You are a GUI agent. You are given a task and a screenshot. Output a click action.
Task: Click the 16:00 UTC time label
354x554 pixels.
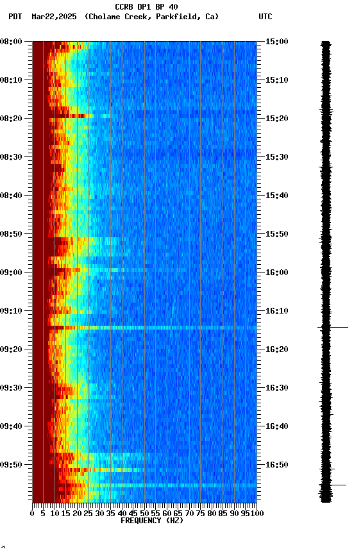pyautogui.click(x=277, y=273)
